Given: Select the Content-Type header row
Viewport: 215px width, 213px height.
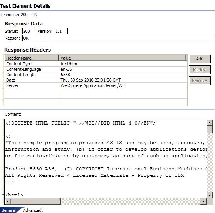Looking at the screenshot, I should click(95, 64).
